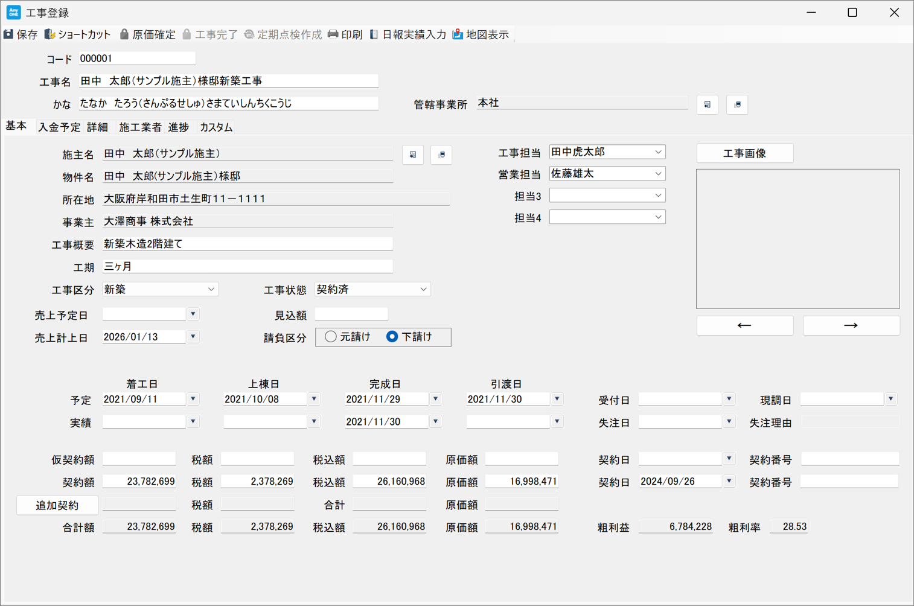Image resolution: width=914 pixels, height=606 pixels.
Task: Click the 印刷 print icon
Action: click(x=333, y=34)
